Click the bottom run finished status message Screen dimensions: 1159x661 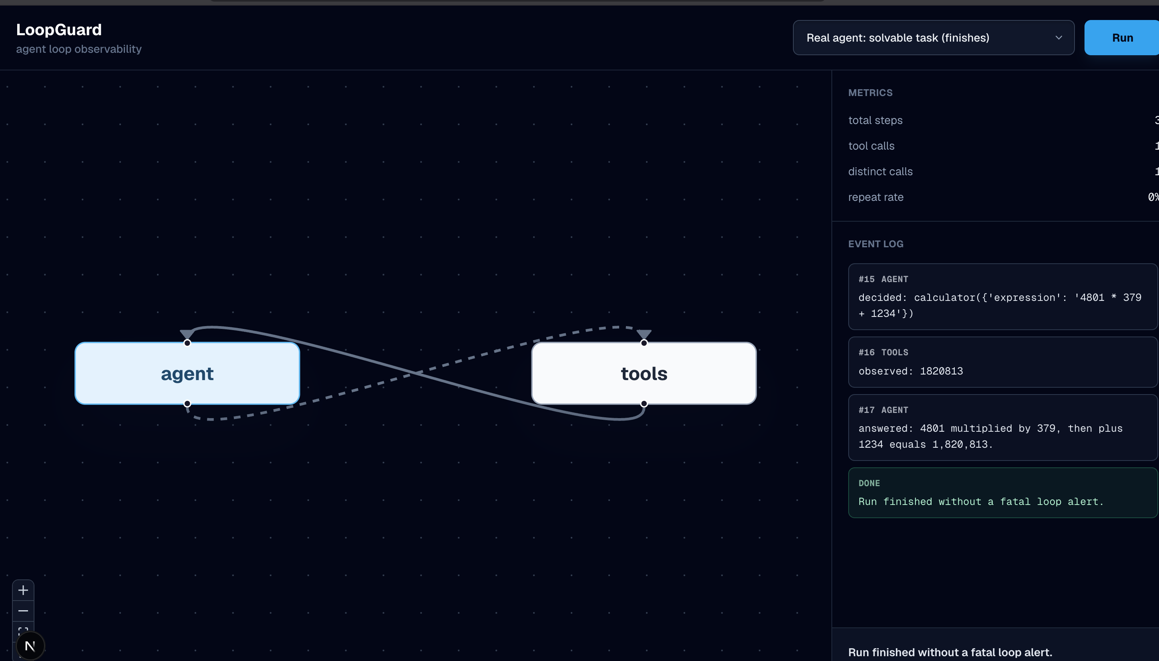950,652
